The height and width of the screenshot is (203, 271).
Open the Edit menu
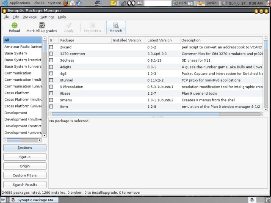point(16,17)
